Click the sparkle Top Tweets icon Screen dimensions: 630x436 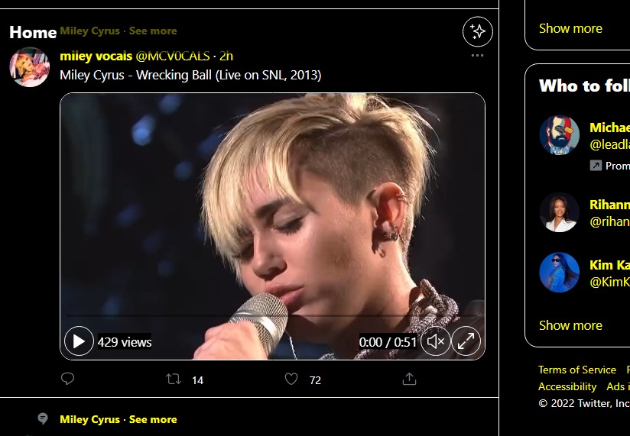(x=478, y=31)
